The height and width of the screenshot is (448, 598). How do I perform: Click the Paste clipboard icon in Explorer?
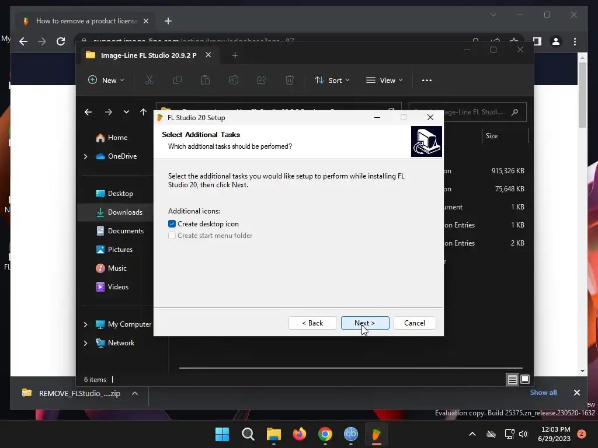pos(205,80)
